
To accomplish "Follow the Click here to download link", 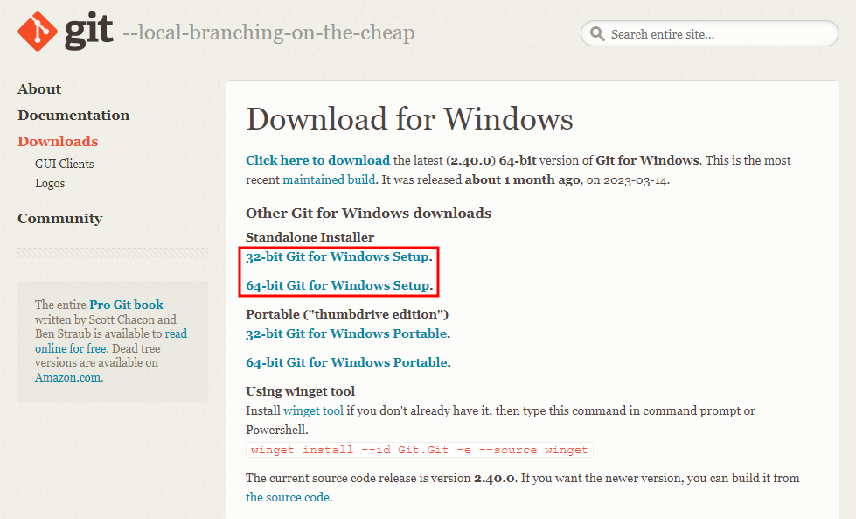I will 317,160.
